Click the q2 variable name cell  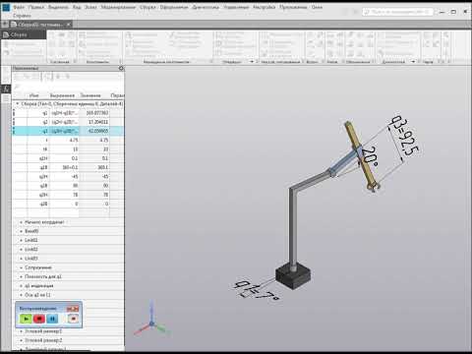pos(38,122)
